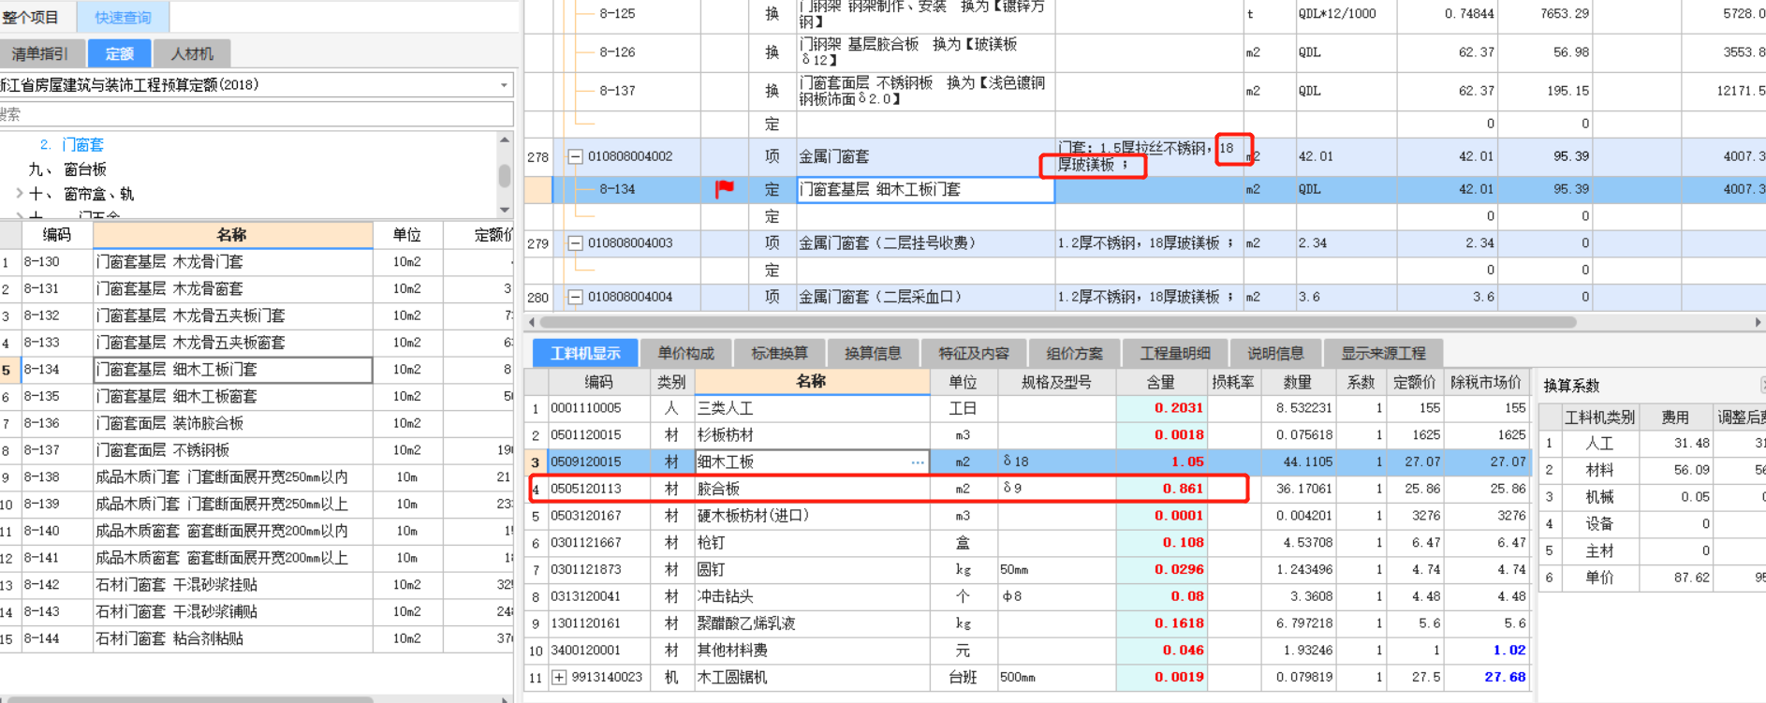Viewport: 1766px width, 703px height.
Task: Click the 定额价 header in the material table
Action: click(1414, 382)
